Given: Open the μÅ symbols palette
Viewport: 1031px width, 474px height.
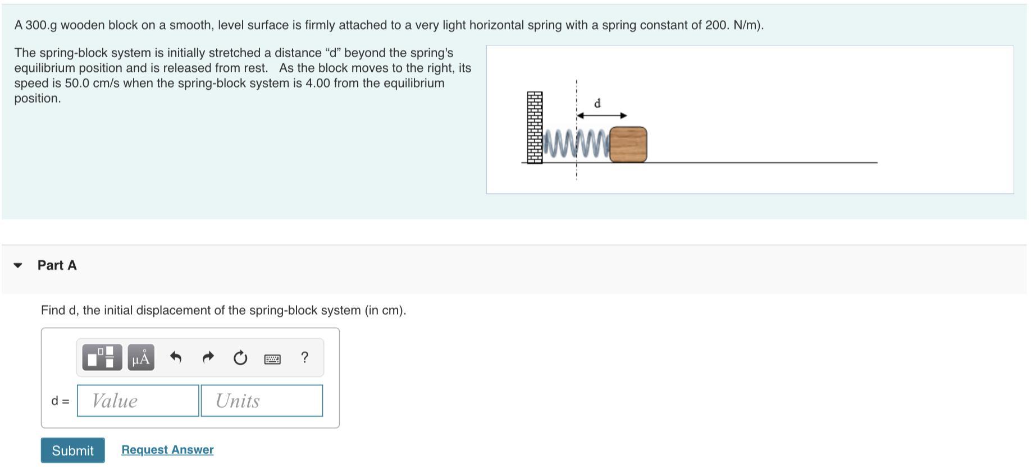Looking at the screenshot, I should [x=141, y=357].
